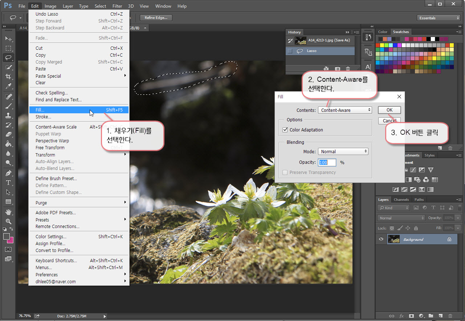Click camera icon in History panel
Image resolution: width=465 pixels, height=321 pixels.
click(338, 69)
